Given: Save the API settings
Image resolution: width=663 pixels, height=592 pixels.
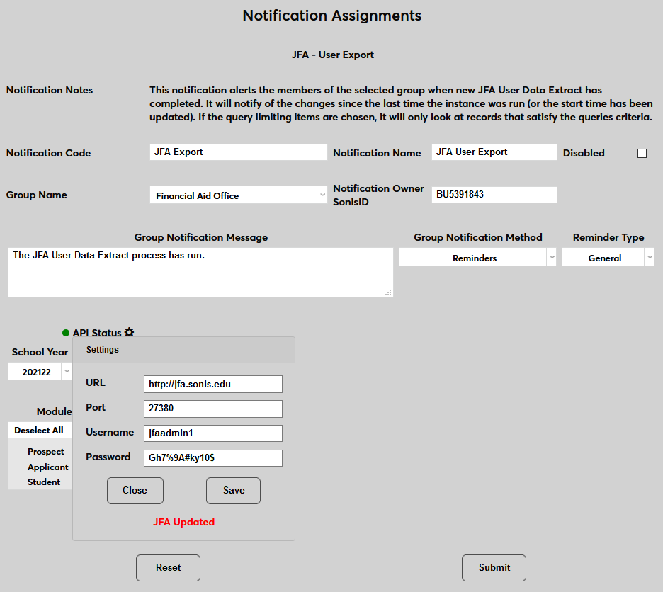Looking at the screenshot, I should point(233,490).
